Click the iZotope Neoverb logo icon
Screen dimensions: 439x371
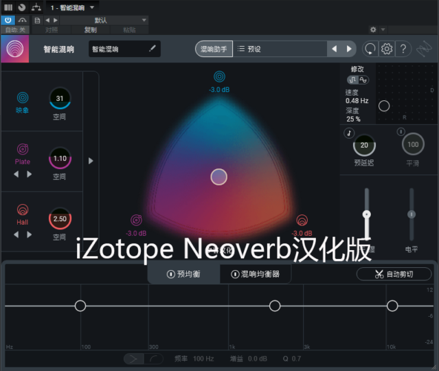(15, 49)
